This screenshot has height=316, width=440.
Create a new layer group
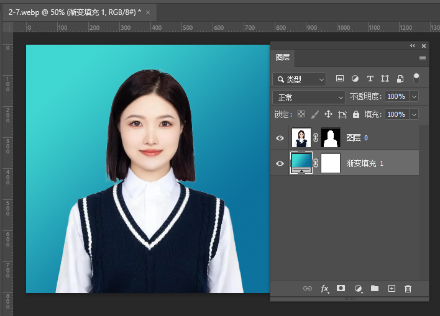coord(375,289)
